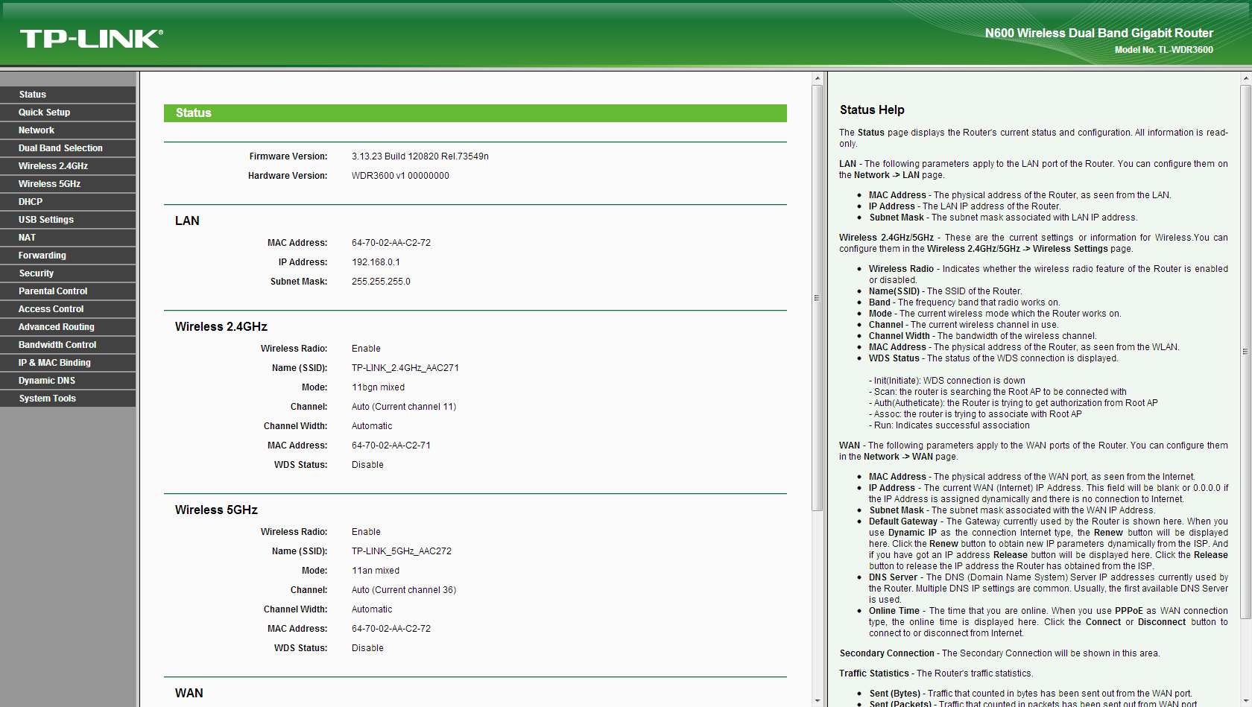Open Quick Setup in sidebar
Screen dimensions: 1252x707
coord(68,112)
